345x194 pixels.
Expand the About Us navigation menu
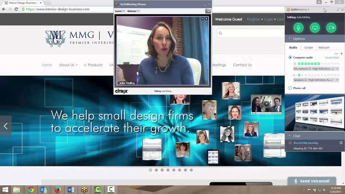click(68, 65)
